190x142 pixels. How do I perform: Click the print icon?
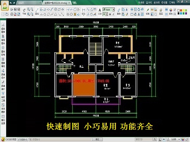point(12,14)
